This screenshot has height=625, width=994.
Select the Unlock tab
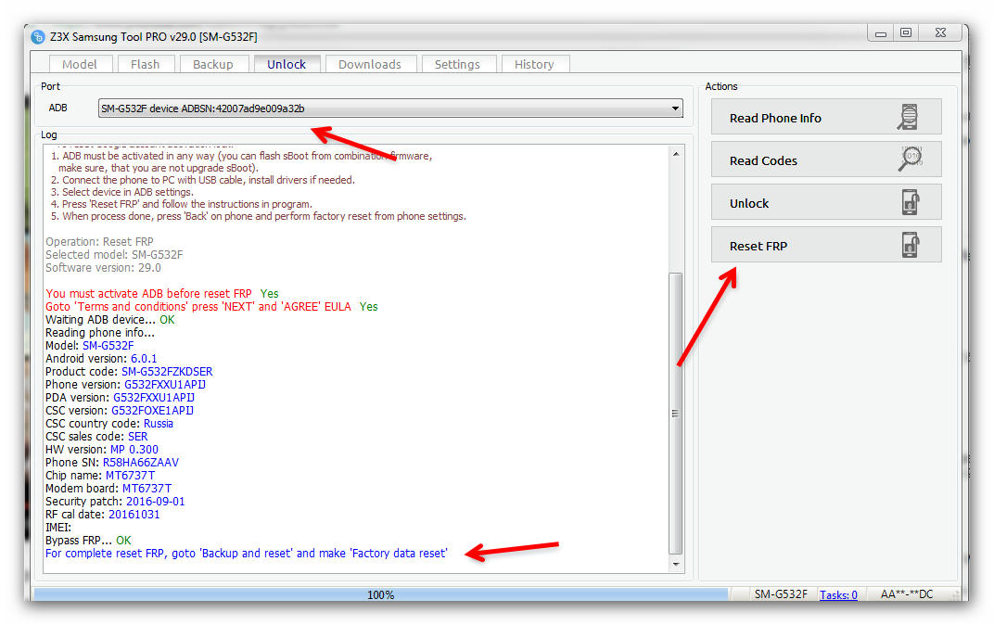pyautogui.click(x=287, y=64)
